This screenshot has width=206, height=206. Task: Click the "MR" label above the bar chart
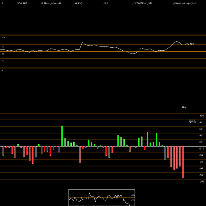tap(184, 107)
